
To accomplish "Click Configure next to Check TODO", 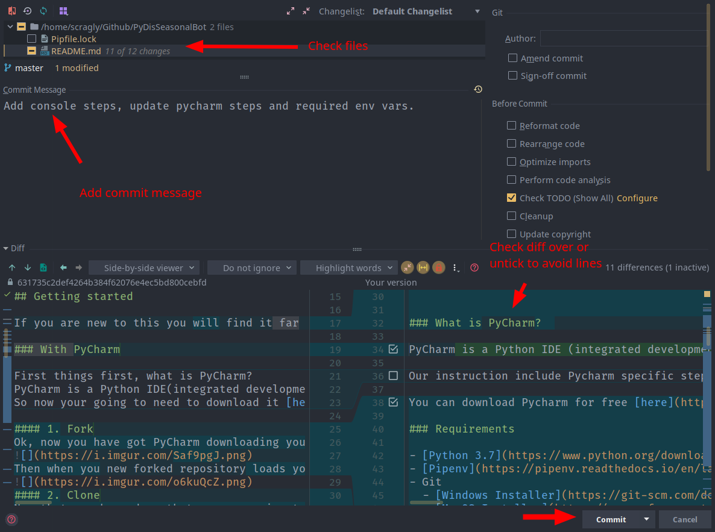I will point(637,198).
